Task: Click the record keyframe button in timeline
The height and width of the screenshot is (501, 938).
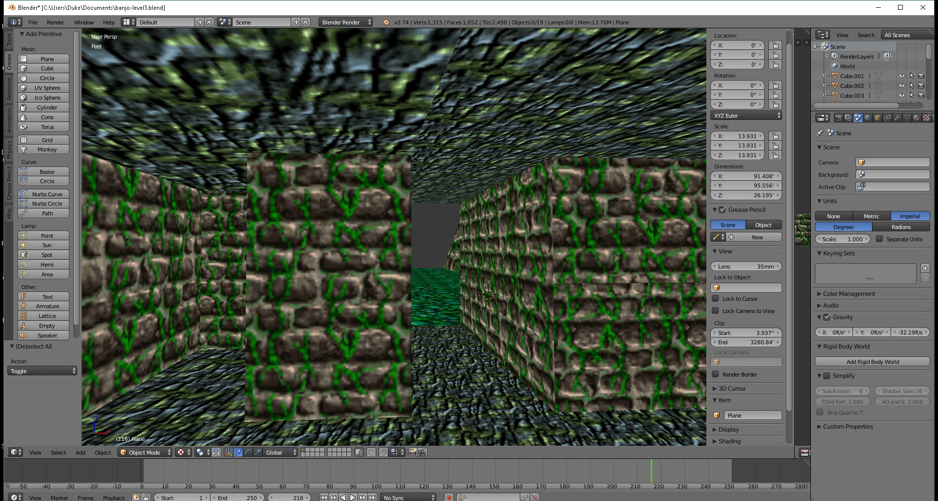Action: [x=449, y=498]
